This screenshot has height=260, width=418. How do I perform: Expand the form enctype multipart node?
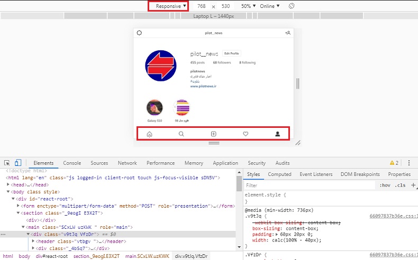[18, 206]
